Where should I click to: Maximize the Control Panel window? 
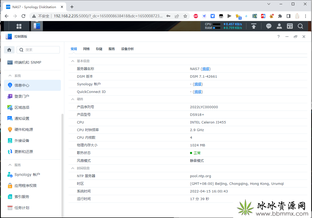[295, 37]
